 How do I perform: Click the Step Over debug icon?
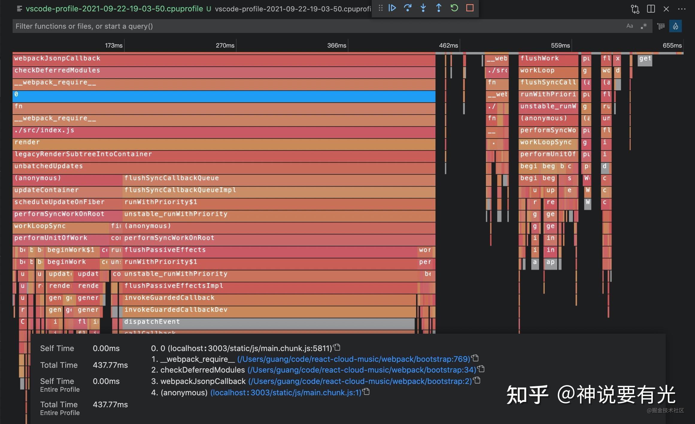pyautogui.click(x=408, y=8)
